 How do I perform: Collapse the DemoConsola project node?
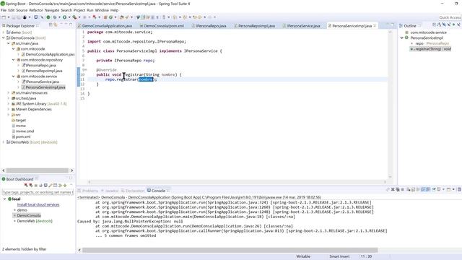[x=3, y=38]
